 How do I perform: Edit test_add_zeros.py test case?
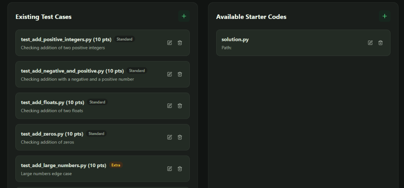(x=170, y=137)
